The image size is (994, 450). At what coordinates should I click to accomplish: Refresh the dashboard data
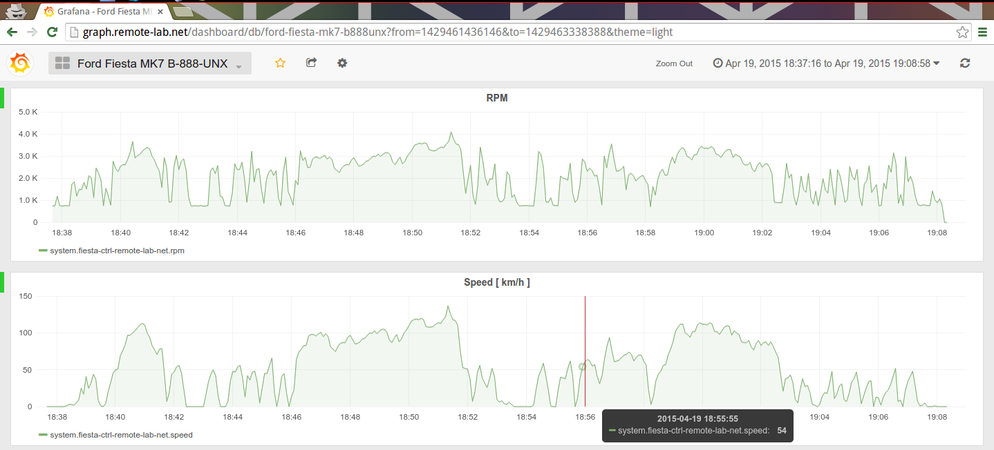[965, 63]
